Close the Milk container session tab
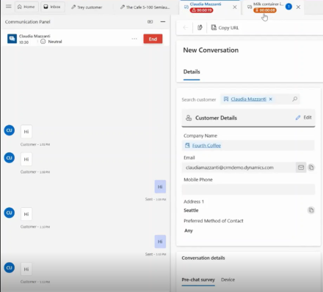This screenshot has height=292, width=323. tap(298, 7)
